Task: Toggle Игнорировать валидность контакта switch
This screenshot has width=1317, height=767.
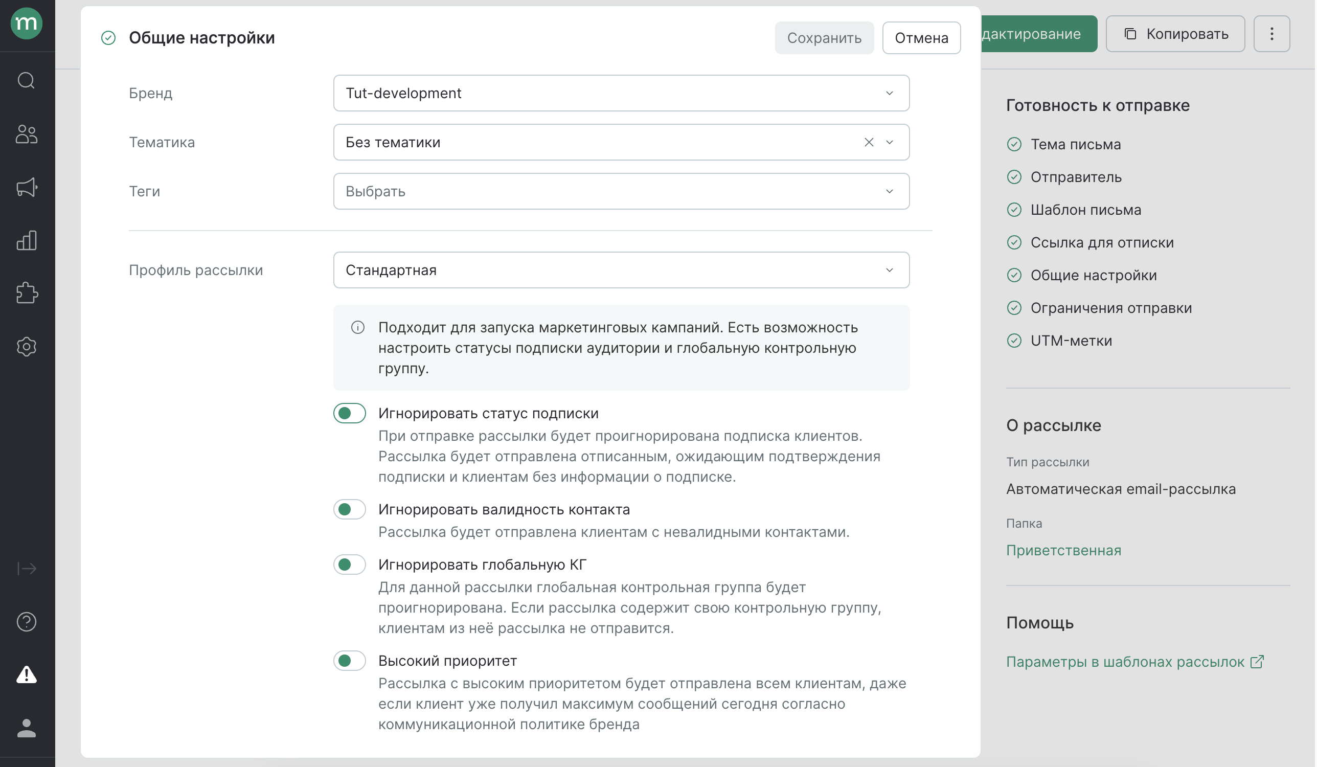Action: pyautogui.click(x=349, y=509)
